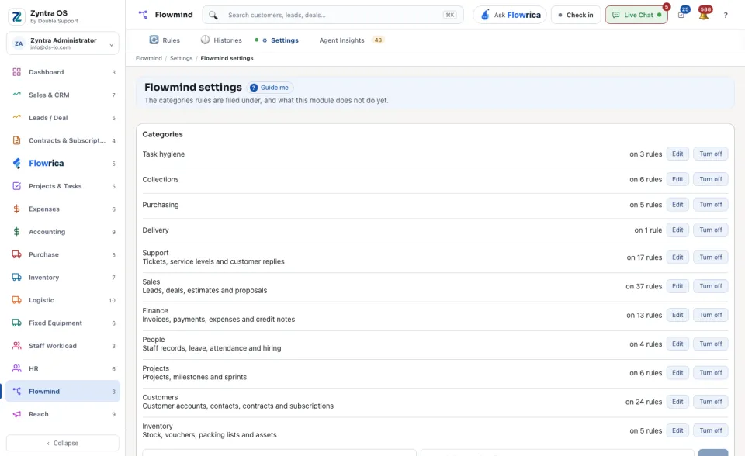This screenshot has height=456, width=745.
Task: Turn off the People category
Action: pos(710,344)
